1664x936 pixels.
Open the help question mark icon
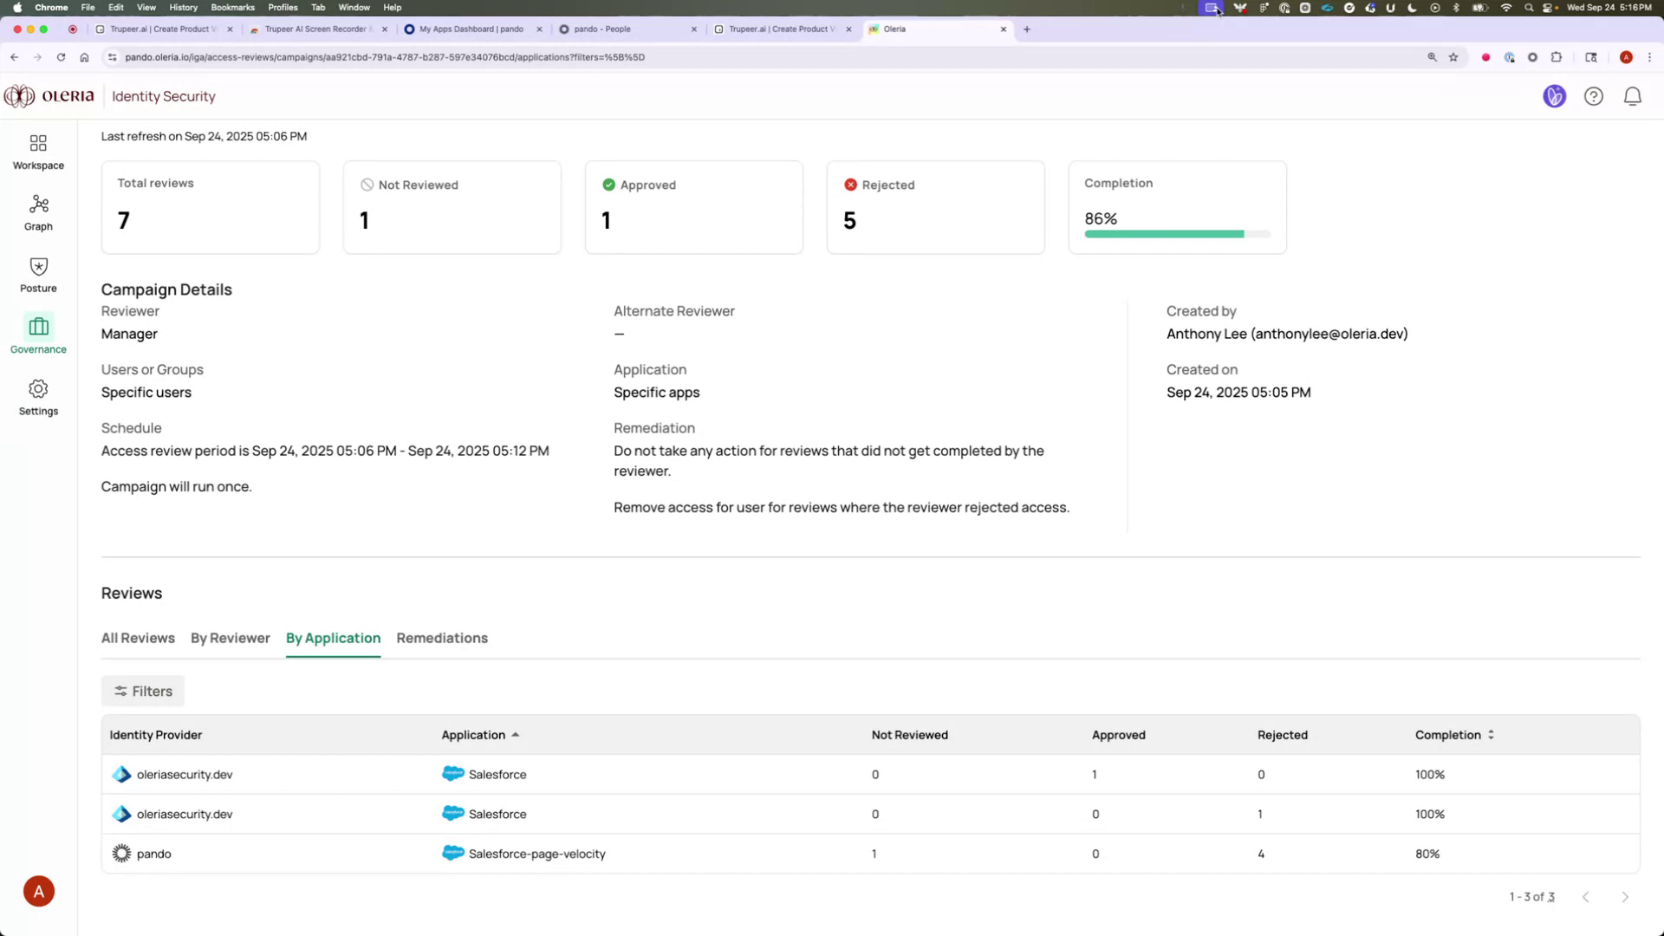pyautogui.click(x=1594, y=96)
